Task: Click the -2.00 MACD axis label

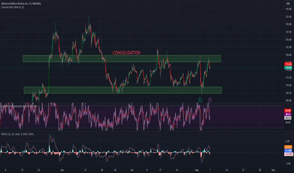Action: pos(287,164)
